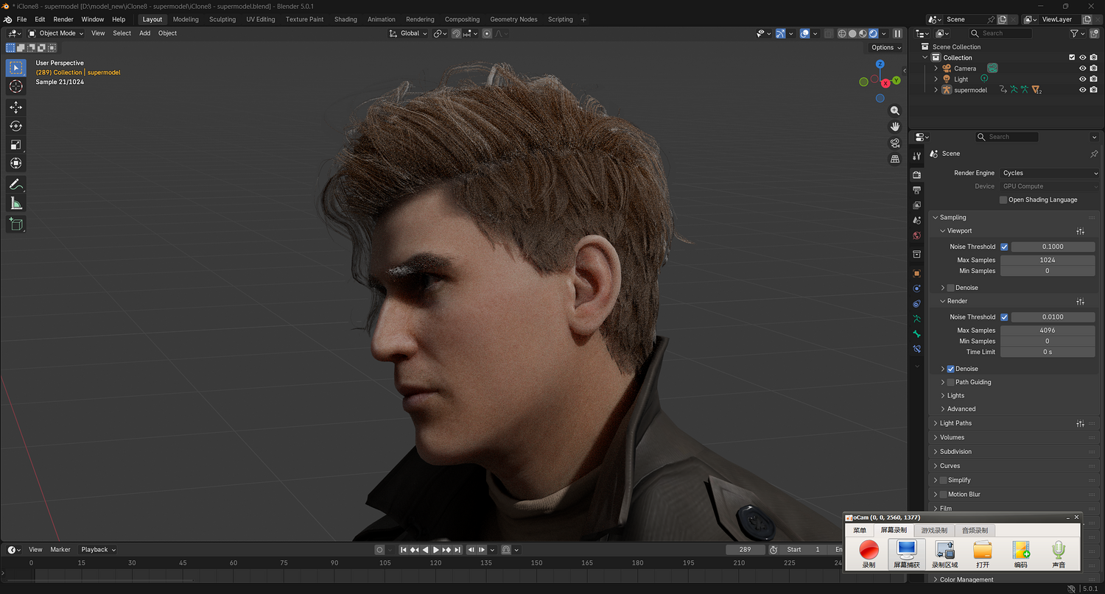Switch perspective/orthographic with the grid icon

pos(895,159)
